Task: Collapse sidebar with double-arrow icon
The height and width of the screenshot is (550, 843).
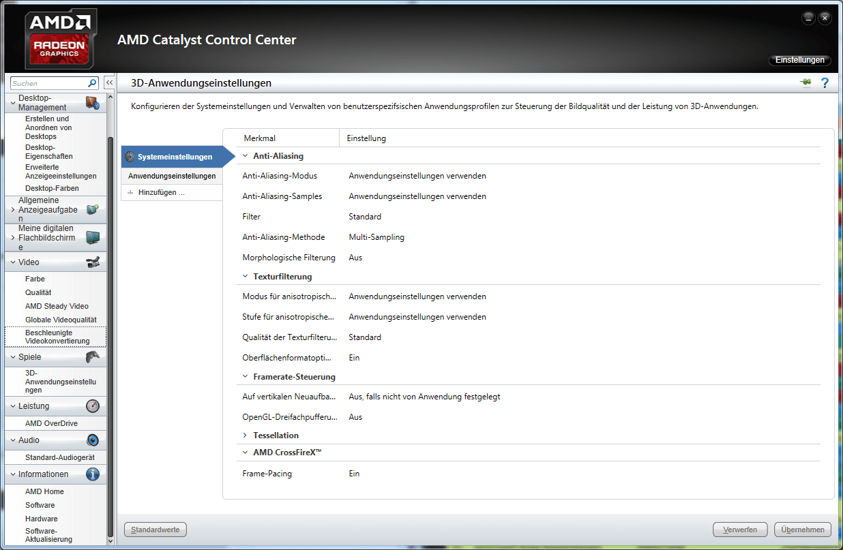Action: point(108,82)
